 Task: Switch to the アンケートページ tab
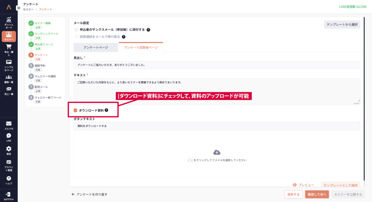pyautogui.click(x=96, y=48)
